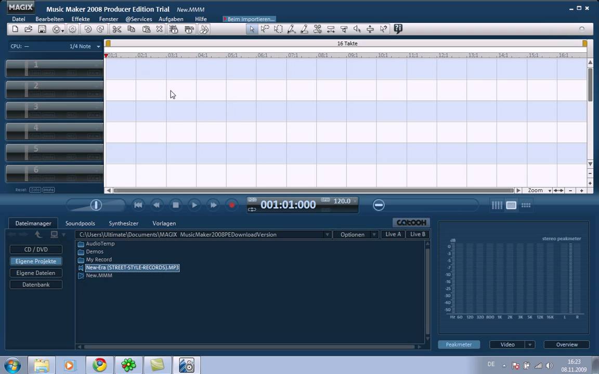
Task: Toggle the Live A button
Action: click(x=393, y=234)
